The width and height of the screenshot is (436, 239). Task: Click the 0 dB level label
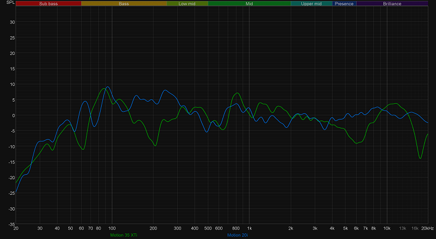[x=13, y=116]
